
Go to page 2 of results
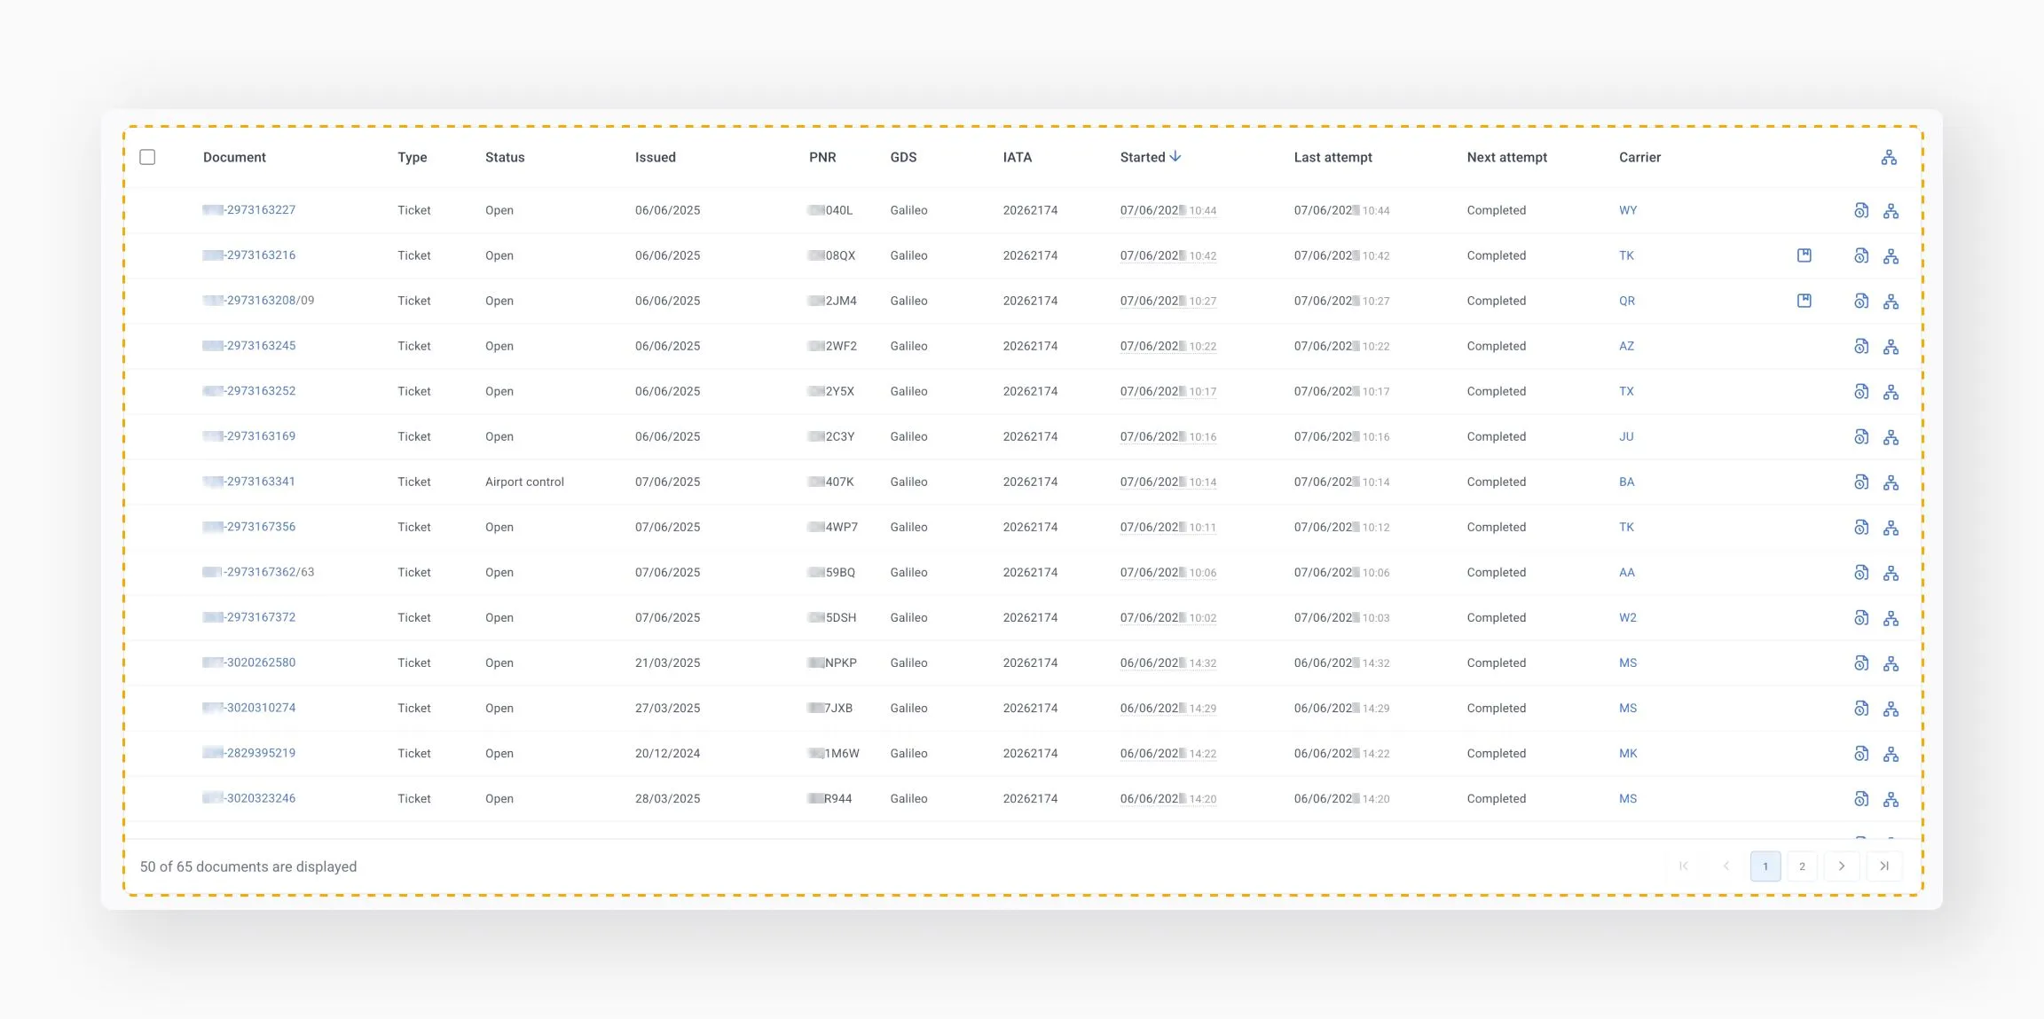1802,866
